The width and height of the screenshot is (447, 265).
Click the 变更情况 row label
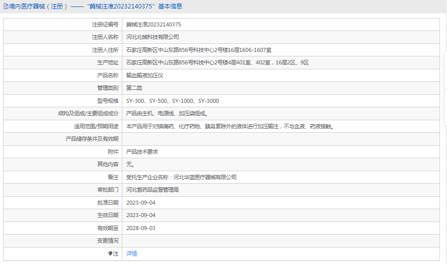coord(107,241)
